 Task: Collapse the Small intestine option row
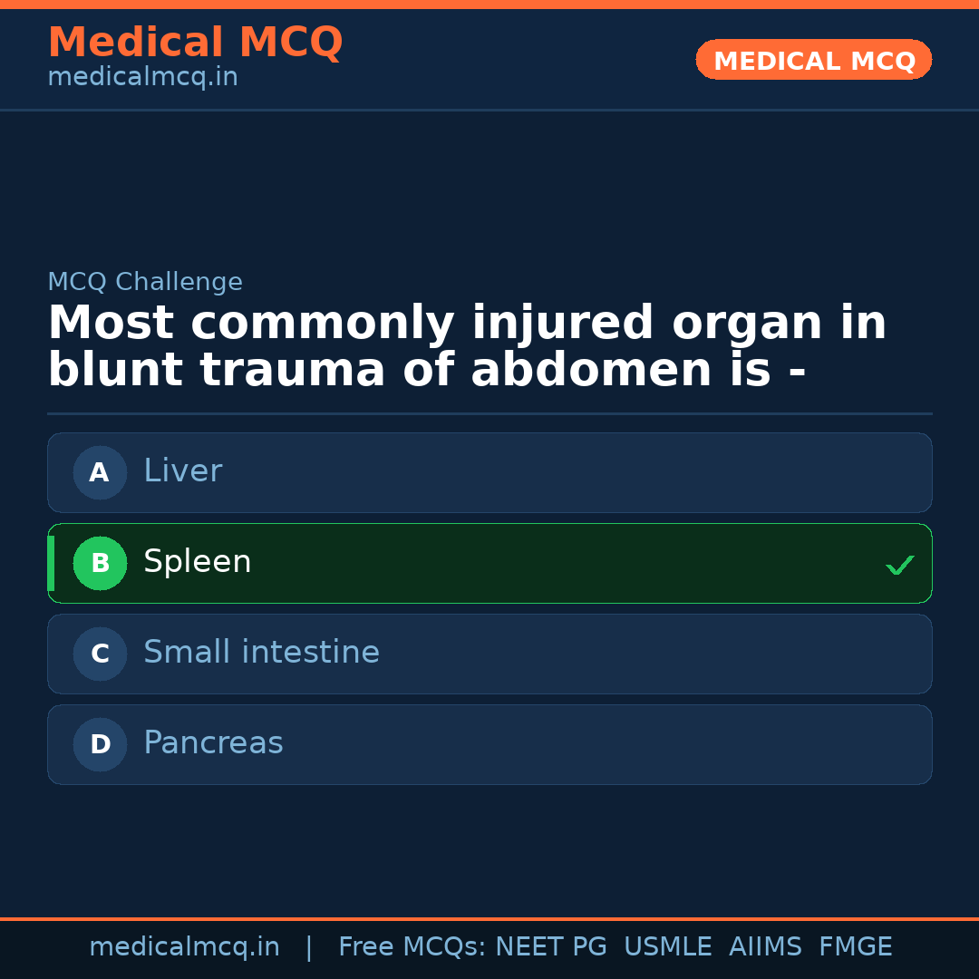[x=489, y=654]
